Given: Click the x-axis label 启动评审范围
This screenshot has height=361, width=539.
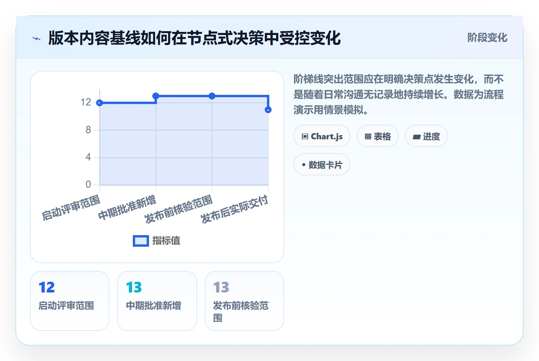Looking at the screenshot, I should [x=71, y=208].
